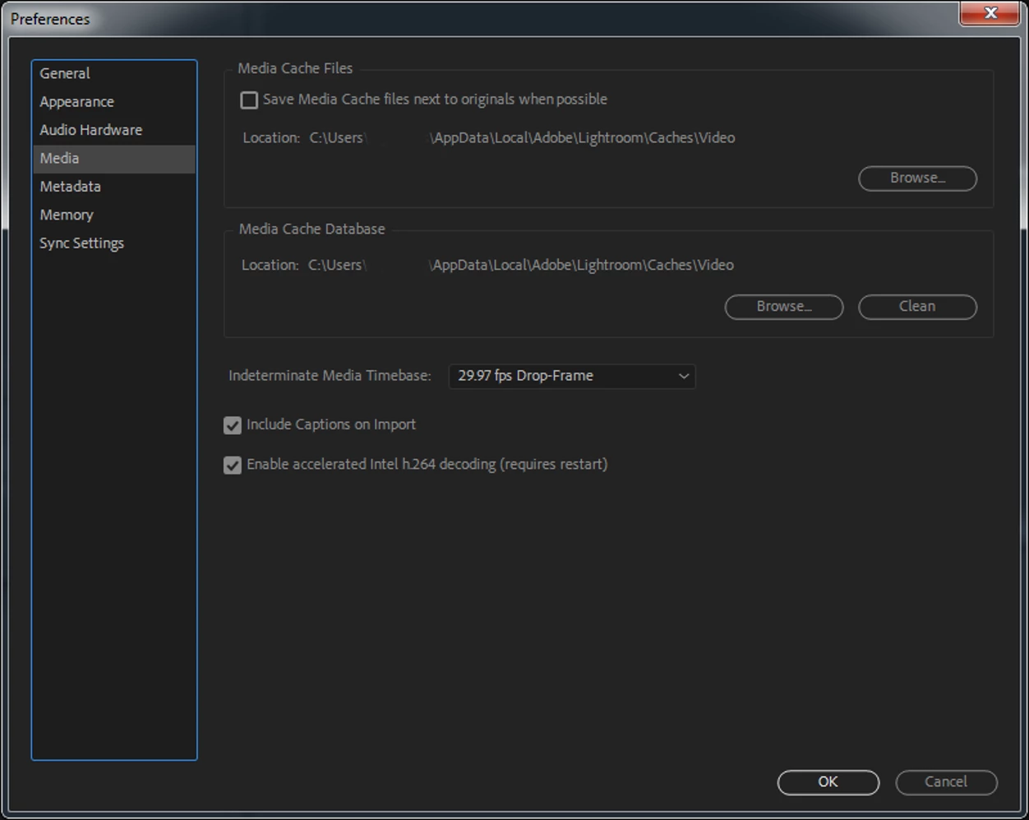Image resolution: width=1029 pixels, height=820 pixels.
Task: Select Appearance in the sidebar
Action: [x=113, y=102]
